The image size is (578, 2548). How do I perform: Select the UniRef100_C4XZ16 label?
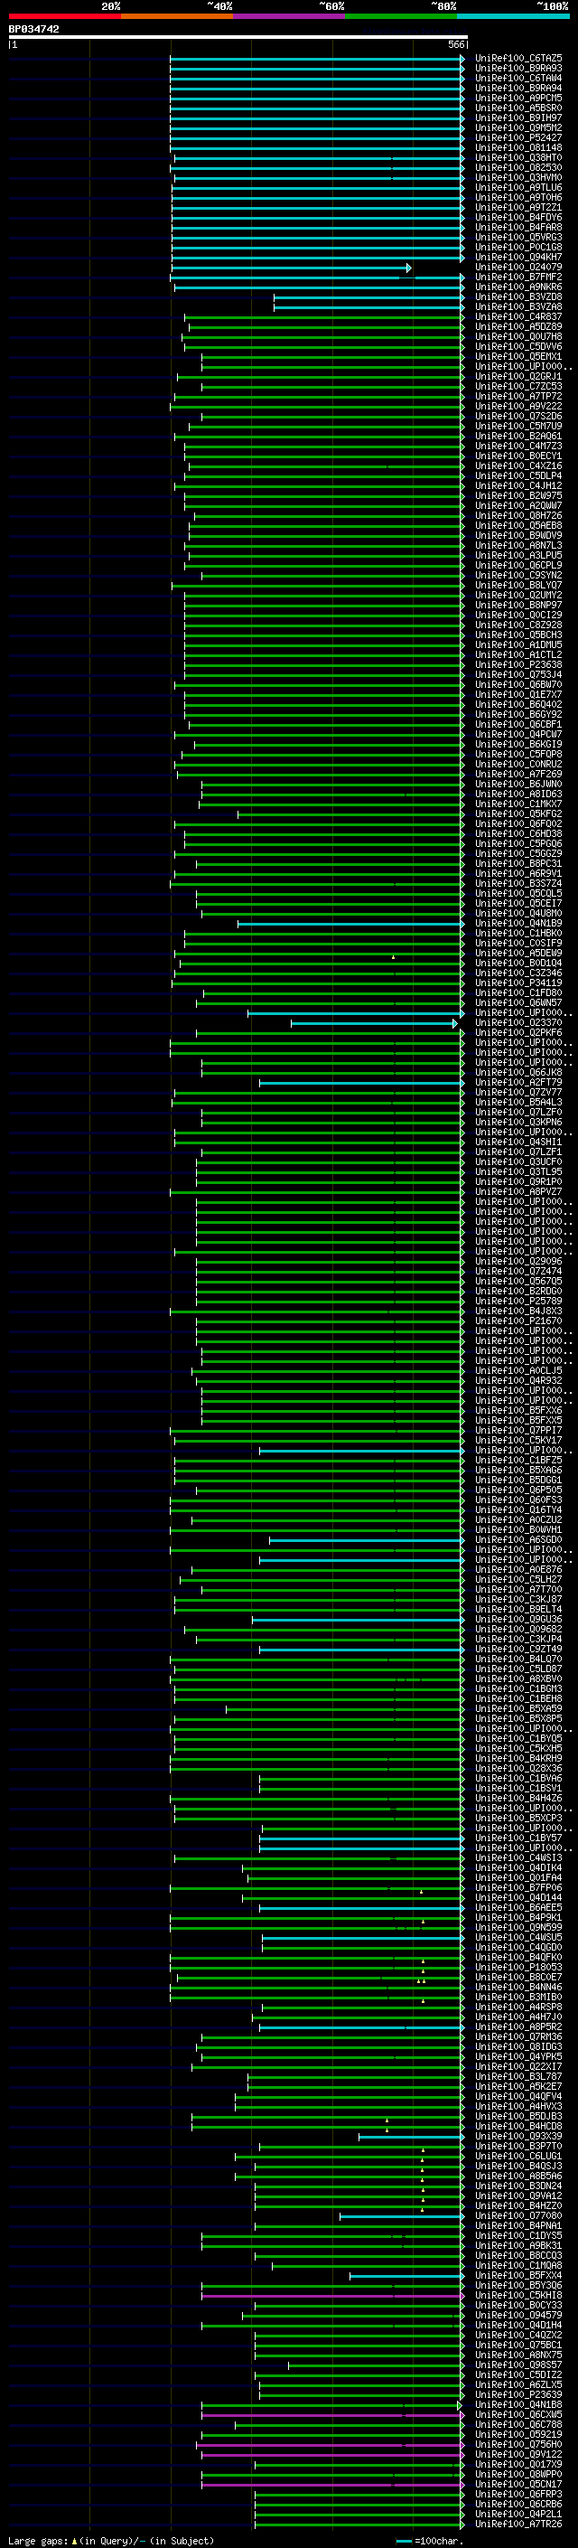(x=517, y=465)
